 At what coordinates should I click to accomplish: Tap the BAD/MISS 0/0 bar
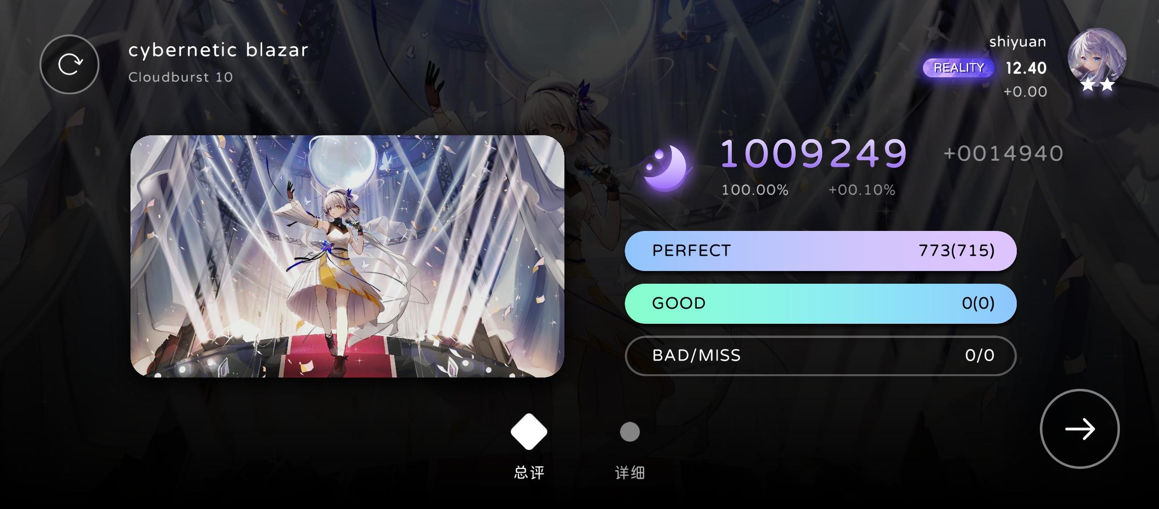[x=820, y=356]
